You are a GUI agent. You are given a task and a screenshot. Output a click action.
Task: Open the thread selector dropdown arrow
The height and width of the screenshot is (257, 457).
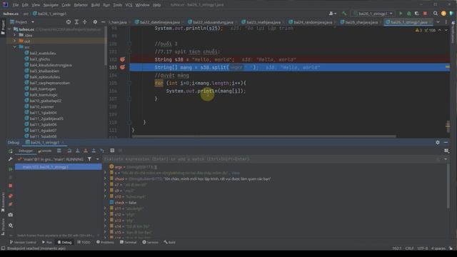click(98, 159)
